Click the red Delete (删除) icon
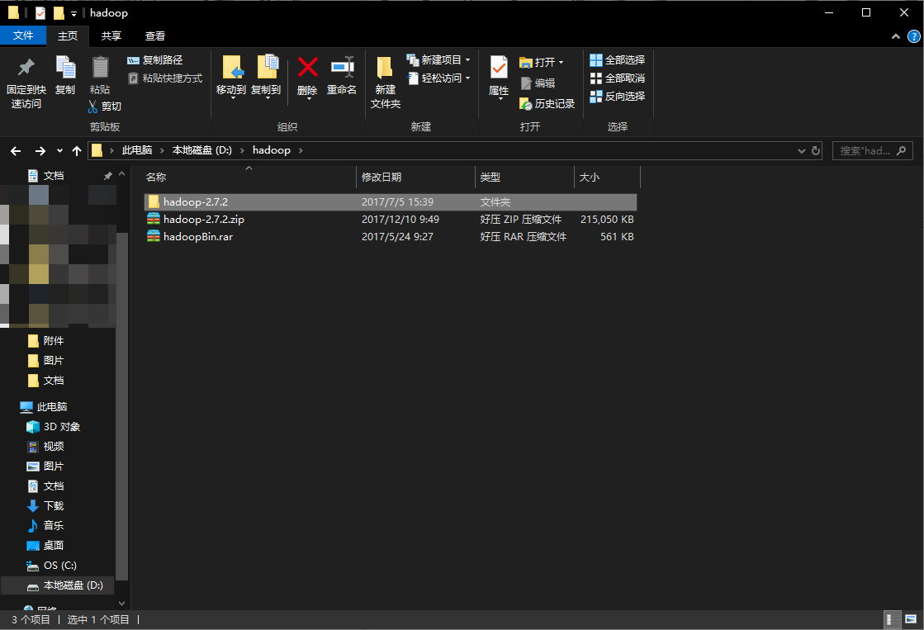 pos(308,67)
